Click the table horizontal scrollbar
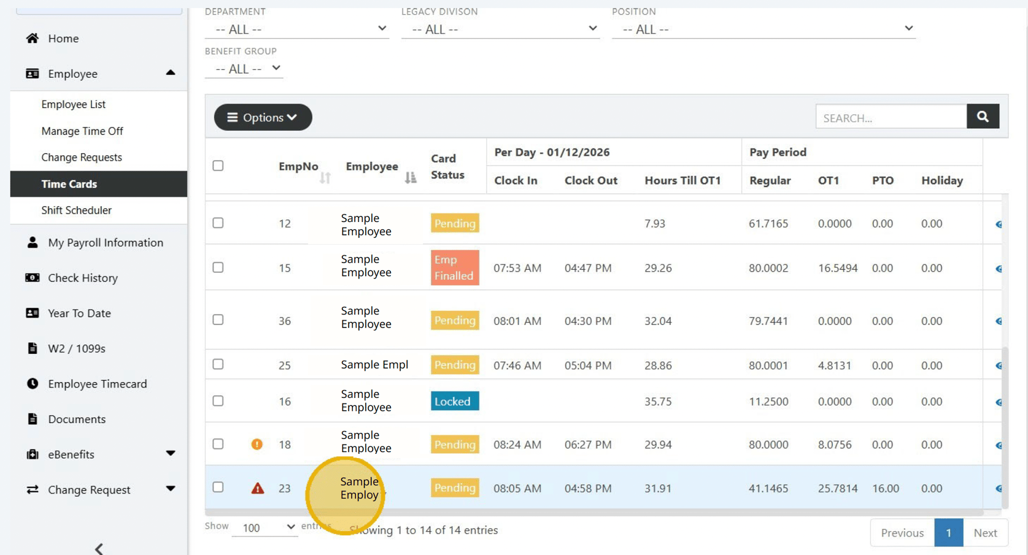1028x555 pixels. click(x=594, y=511)
